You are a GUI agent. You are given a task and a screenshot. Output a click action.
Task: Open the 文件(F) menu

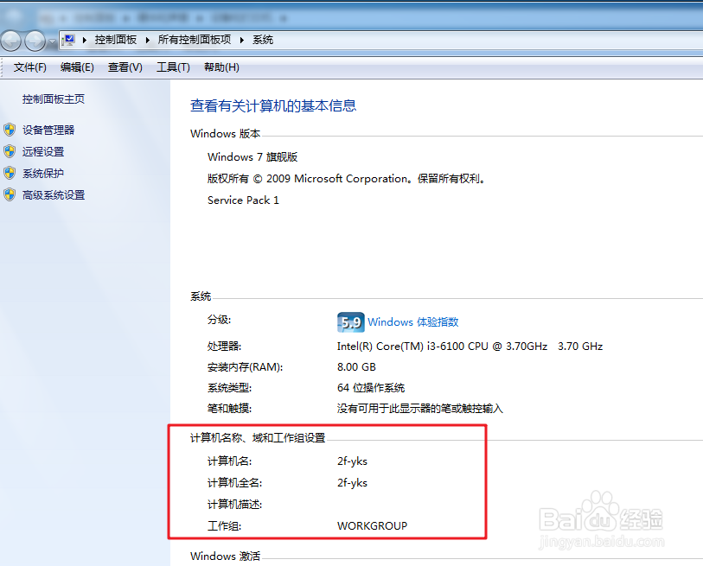point(30,67)
